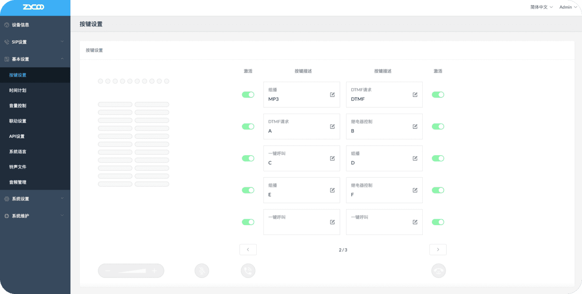The image size is (582, 294).
Task: Expand the SIP设置 sidebar section
Action: pyautogui.click(x=35, y=42)
